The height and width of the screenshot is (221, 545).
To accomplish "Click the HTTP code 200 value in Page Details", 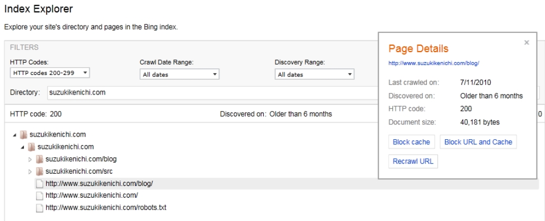I will pyautogui.click(x=466, y=109).
